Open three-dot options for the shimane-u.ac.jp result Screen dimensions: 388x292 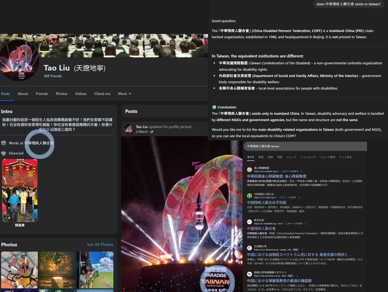(x=297, y=276)
